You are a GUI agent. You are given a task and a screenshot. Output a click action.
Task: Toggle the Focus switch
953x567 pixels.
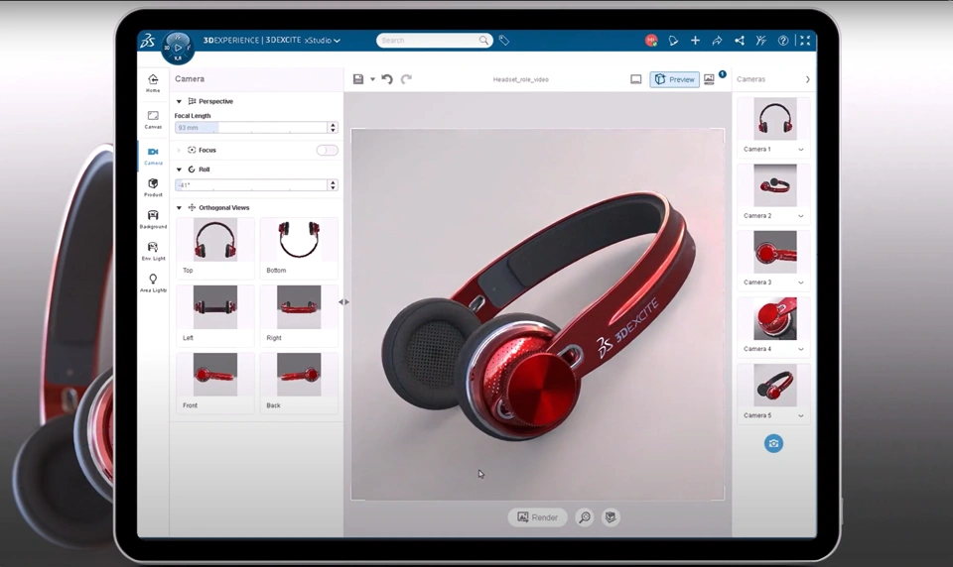coord(327,150)
